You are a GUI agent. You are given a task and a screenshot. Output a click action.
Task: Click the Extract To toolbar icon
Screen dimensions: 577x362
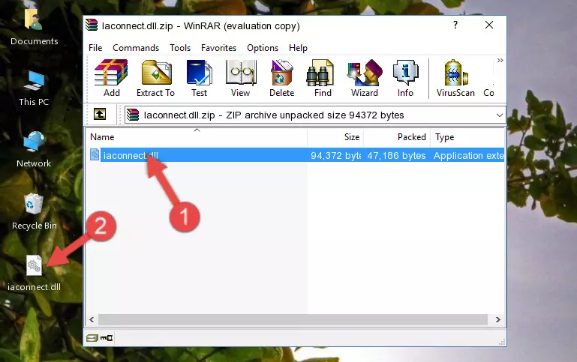tap(155, 78)
